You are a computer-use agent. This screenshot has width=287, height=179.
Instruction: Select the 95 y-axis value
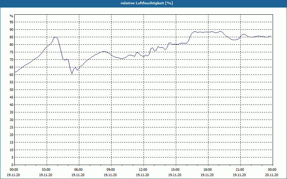click(11, 22)
